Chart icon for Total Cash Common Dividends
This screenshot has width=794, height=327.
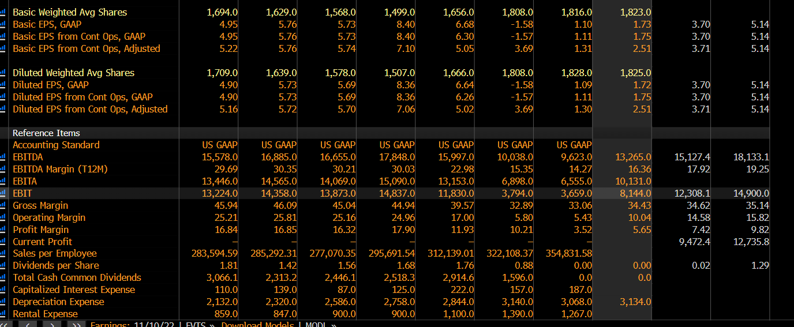[x=3, y=277]
